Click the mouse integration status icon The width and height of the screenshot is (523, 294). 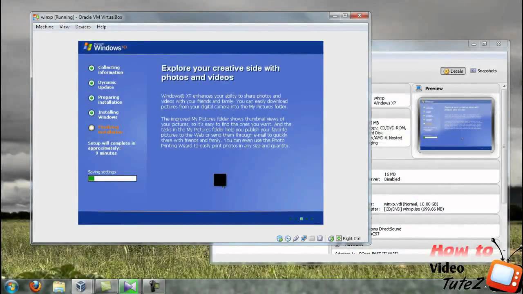click(x=331, y=238)
